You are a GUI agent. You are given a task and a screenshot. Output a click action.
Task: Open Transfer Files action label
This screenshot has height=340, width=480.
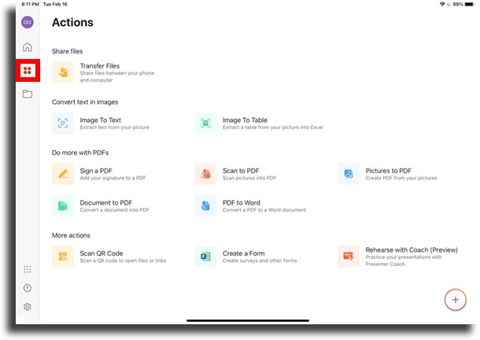point(100,66)
